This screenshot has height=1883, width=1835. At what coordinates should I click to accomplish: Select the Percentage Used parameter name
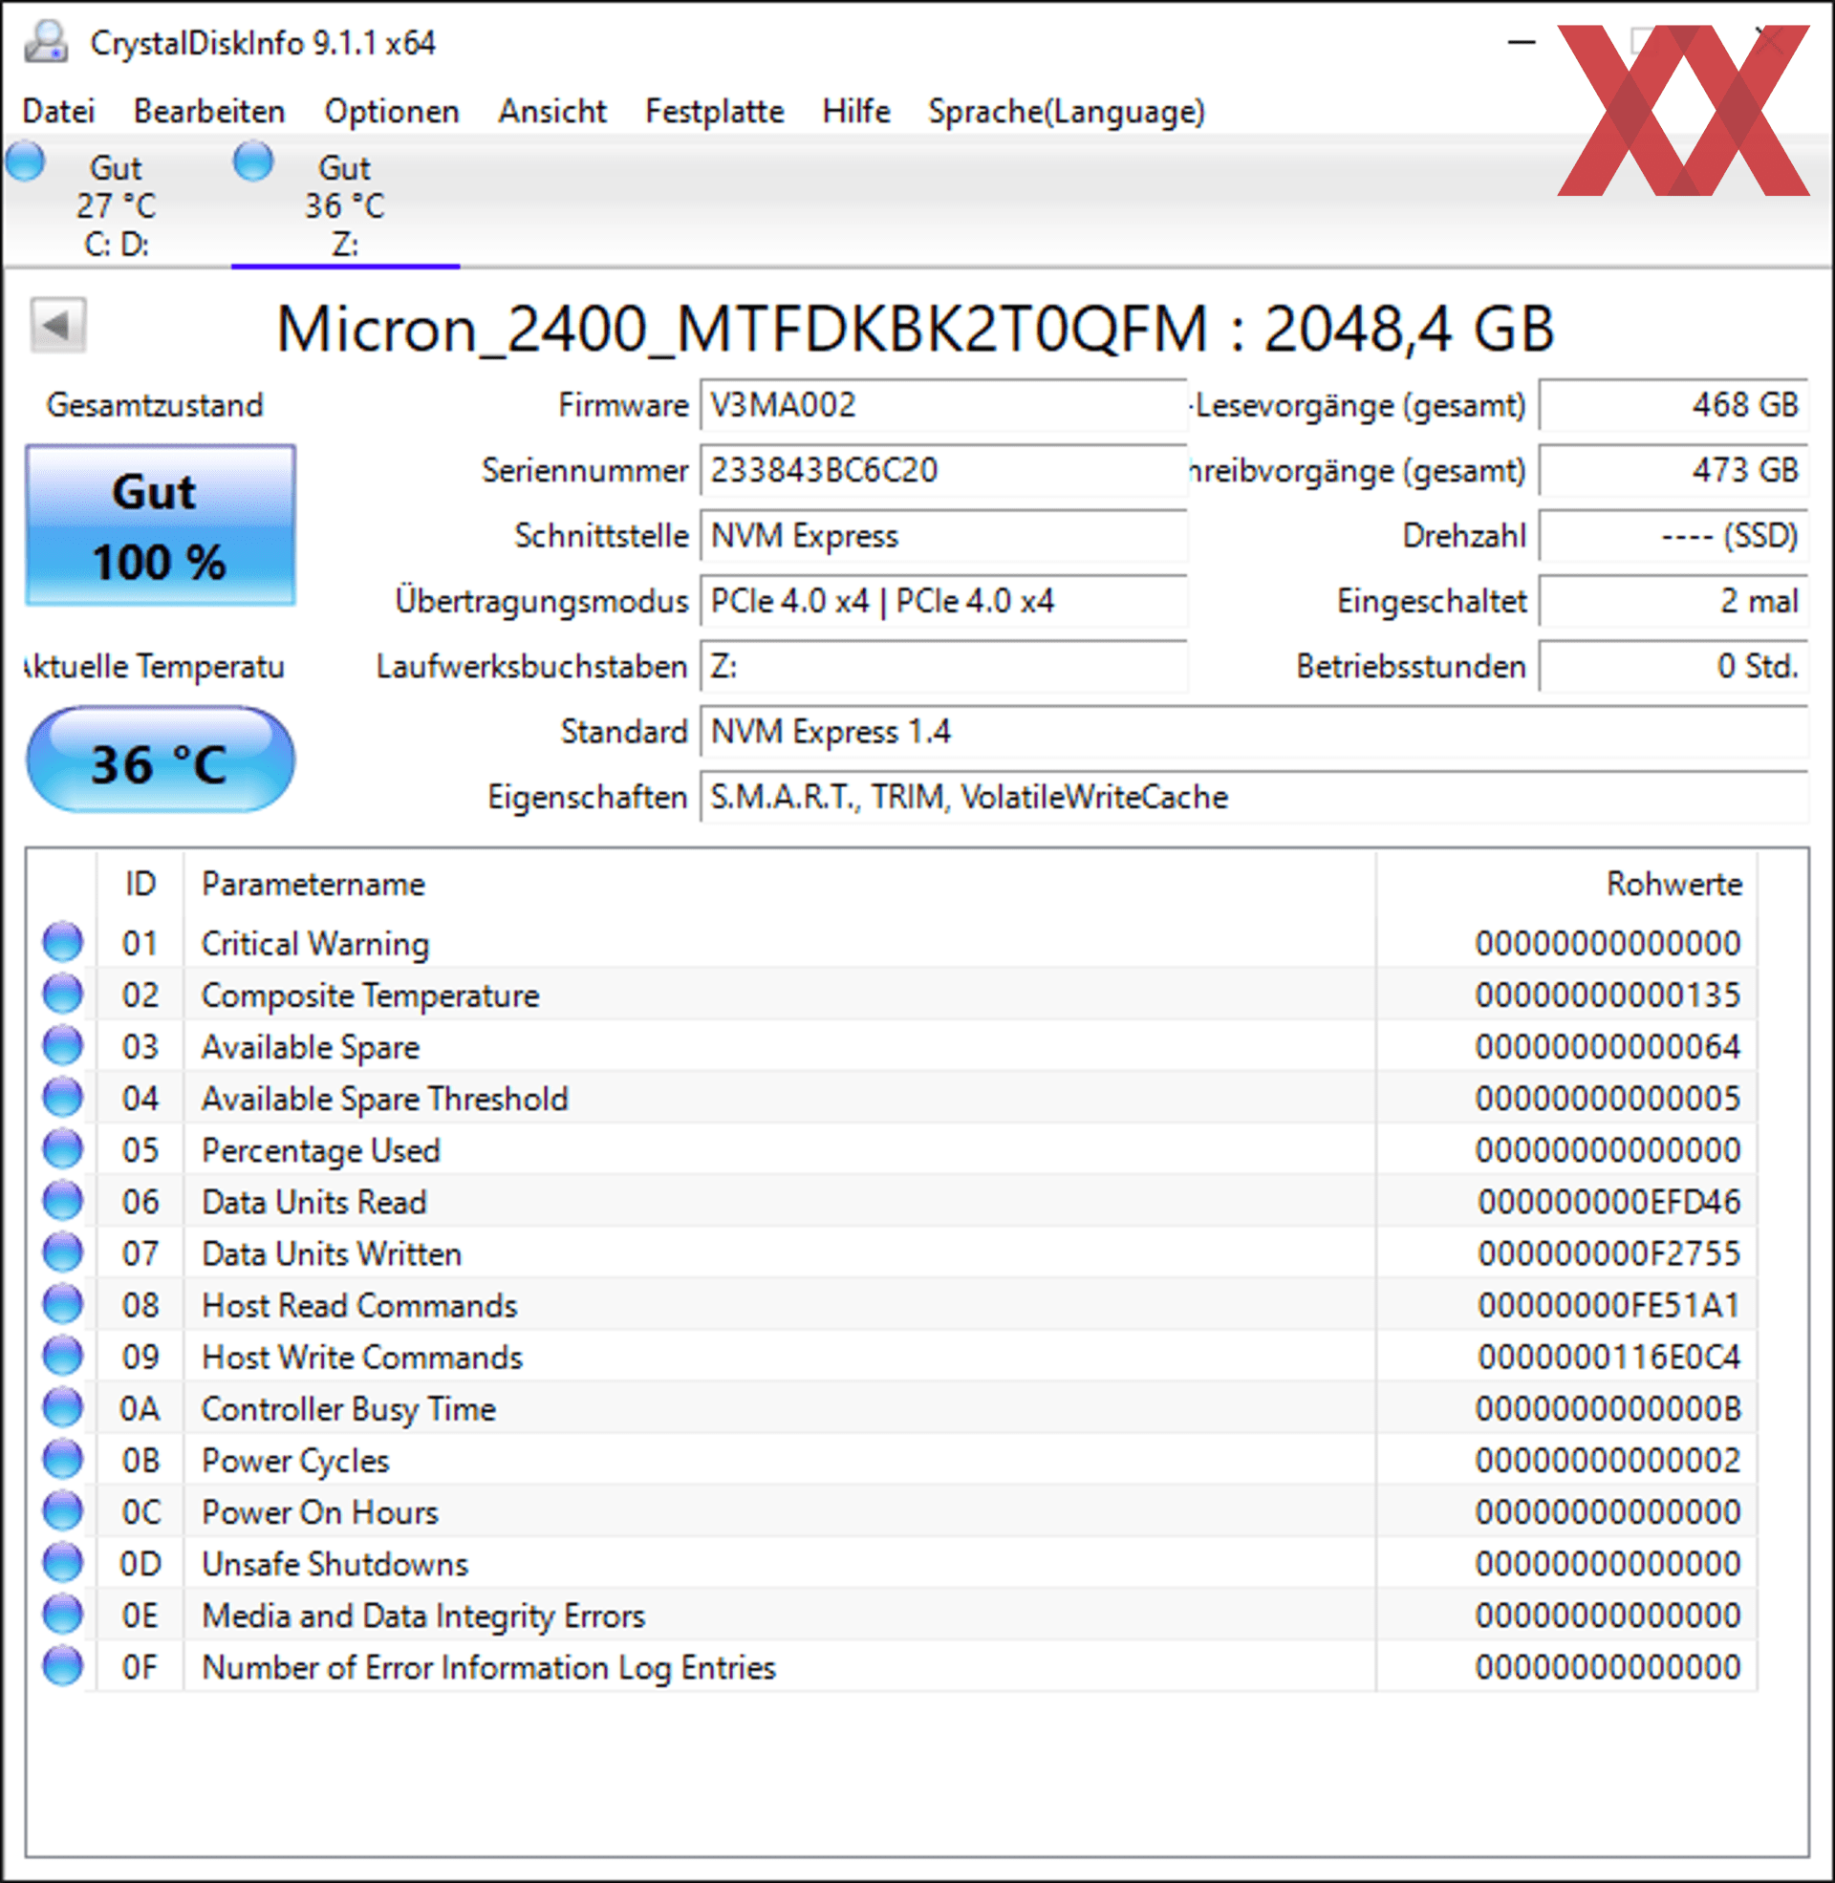coord(320,1151)
